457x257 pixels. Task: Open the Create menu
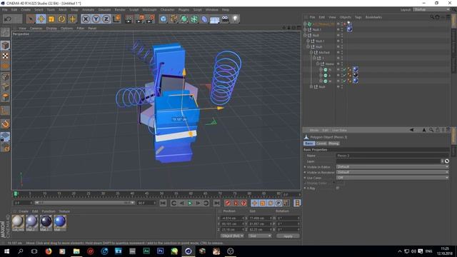(26, 9)
